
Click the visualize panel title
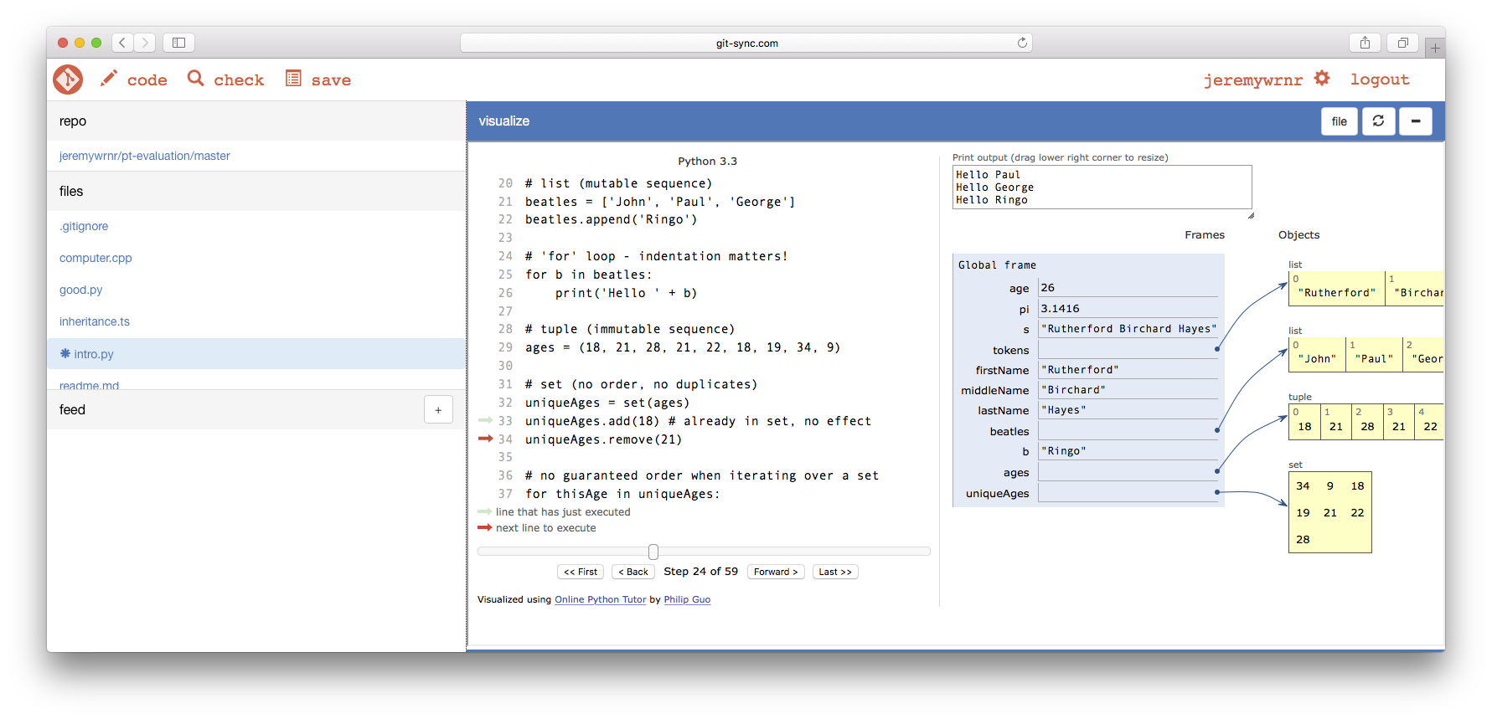coord(503,121)
